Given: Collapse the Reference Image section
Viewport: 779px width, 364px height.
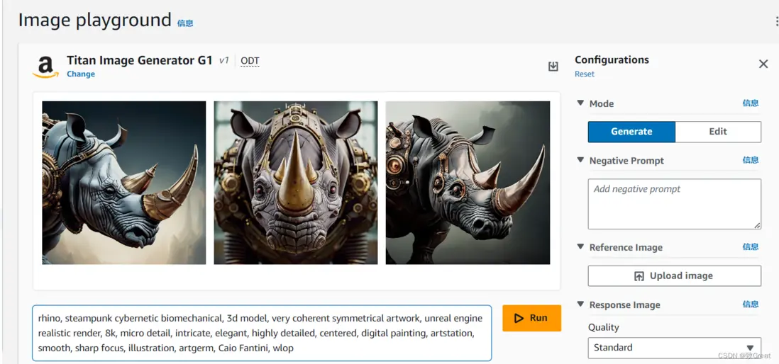Looking at the screenshot, I should [580, 247].
